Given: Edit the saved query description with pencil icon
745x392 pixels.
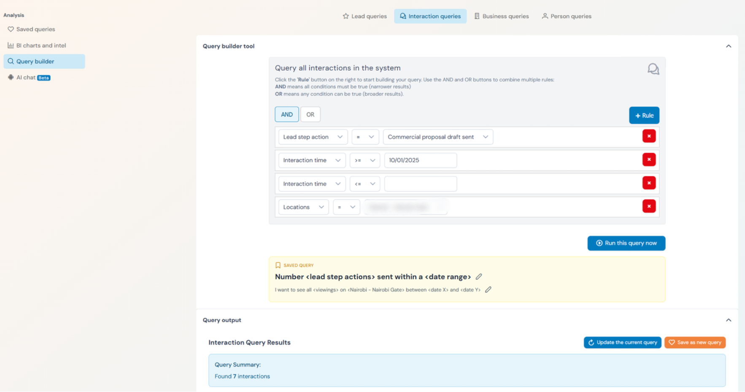Looking at the screenshot, I should point(488,290).
